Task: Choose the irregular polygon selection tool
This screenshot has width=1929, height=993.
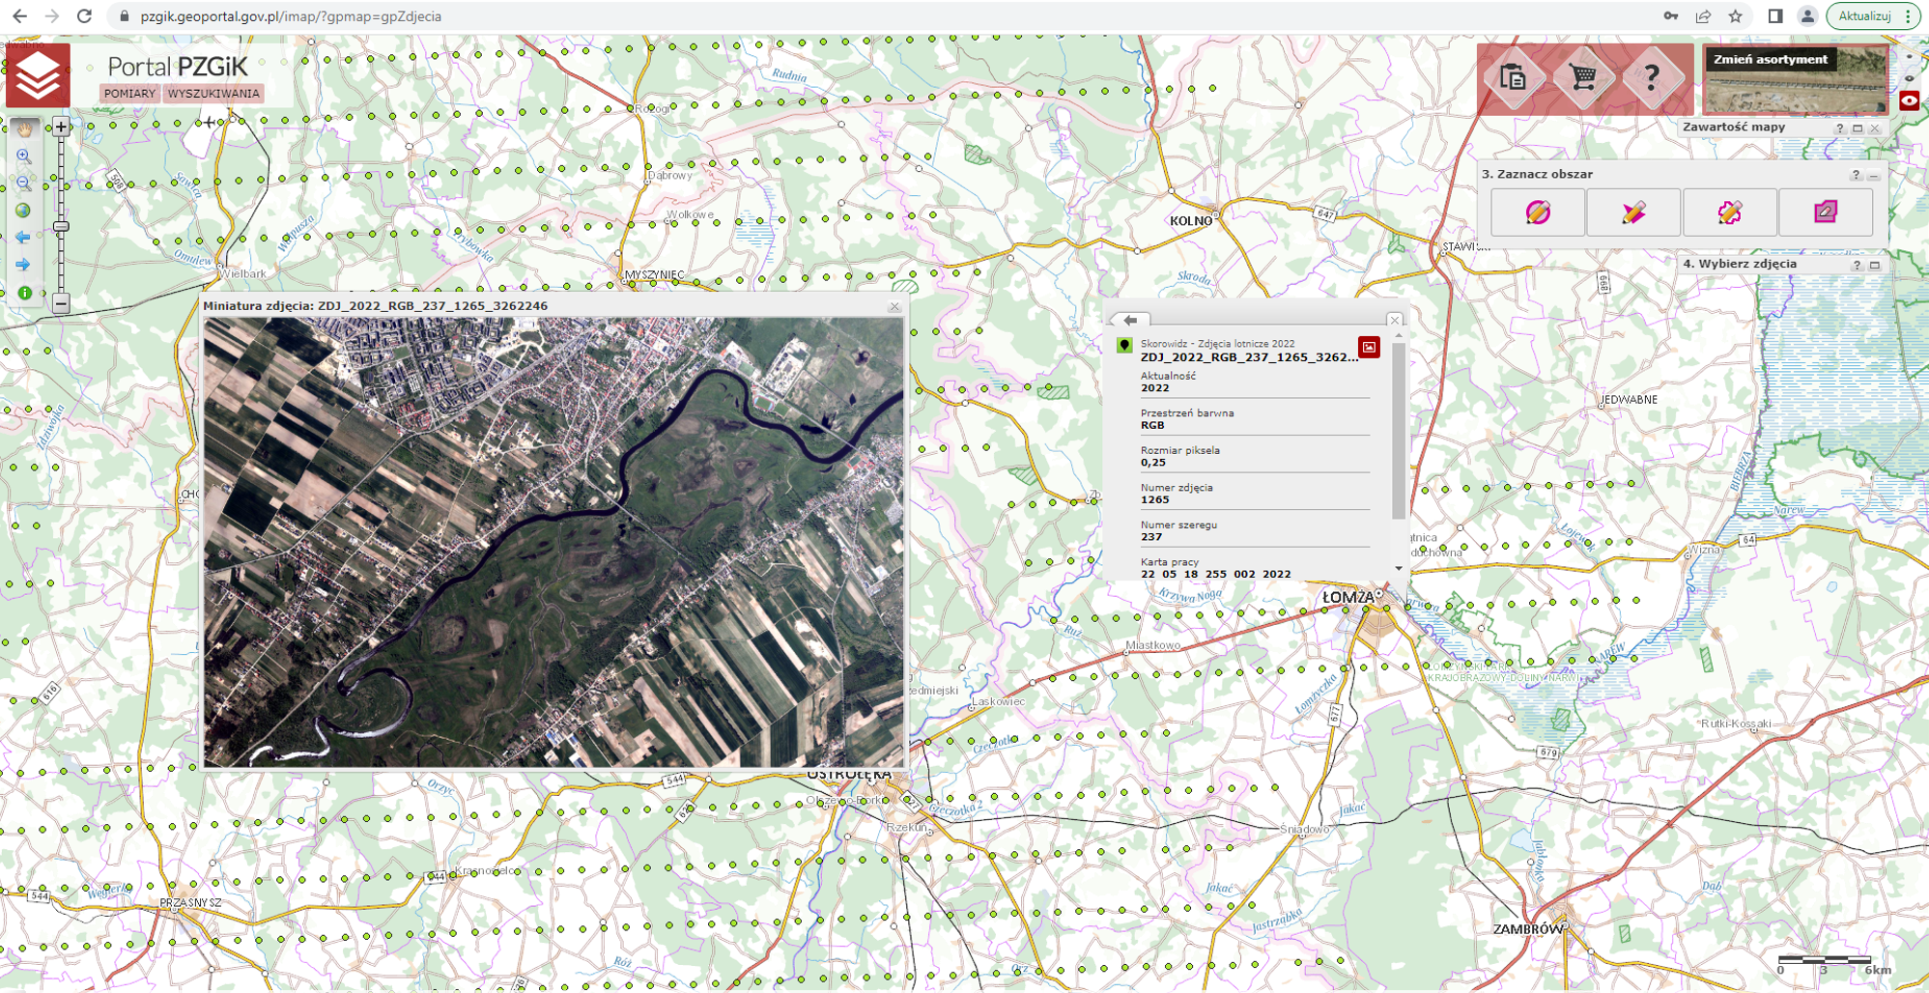Action: (x=1729, y=213)
